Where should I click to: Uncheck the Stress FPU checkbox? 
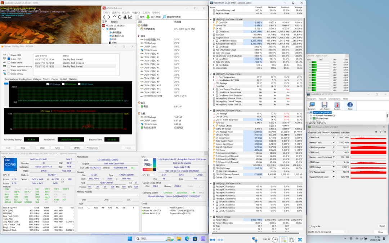tap(9, 59)
